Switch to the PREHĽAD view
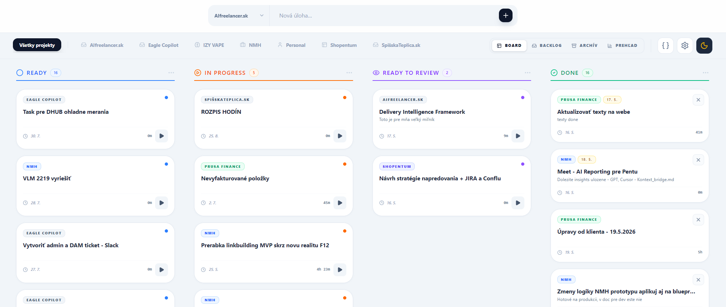This screenshot has height=307, width=726. (622, 45)
